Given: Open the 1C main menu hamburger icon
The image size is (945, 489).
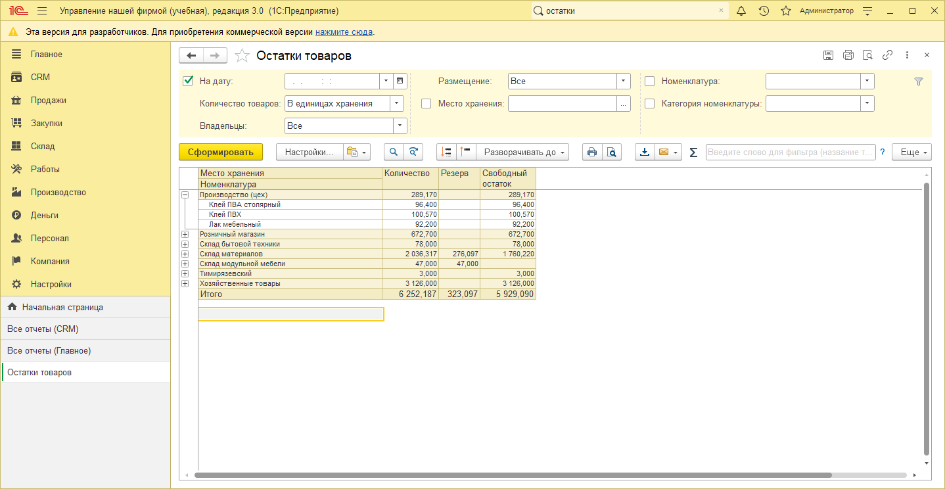Looking at the screenshot, I should [x=42, y=11].
